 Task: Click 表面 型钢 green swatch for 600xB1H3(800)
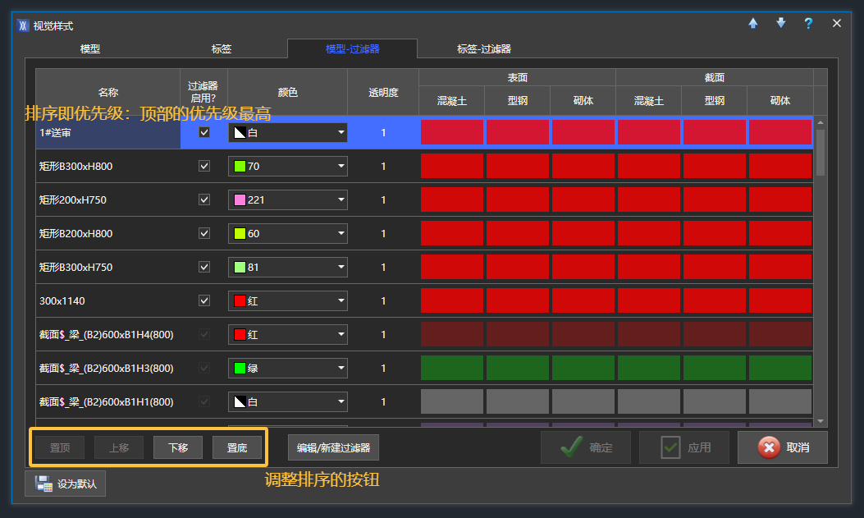point(518,368)
